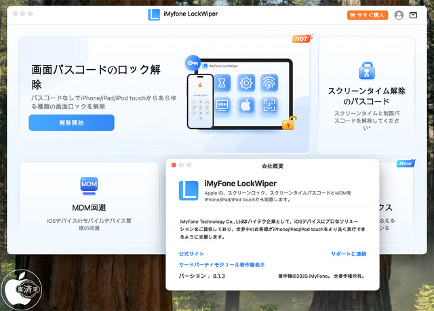Click the iMyFone LockWiper heading in about dialog
Viewport: 434px width, 311px height.
point(241,184)
